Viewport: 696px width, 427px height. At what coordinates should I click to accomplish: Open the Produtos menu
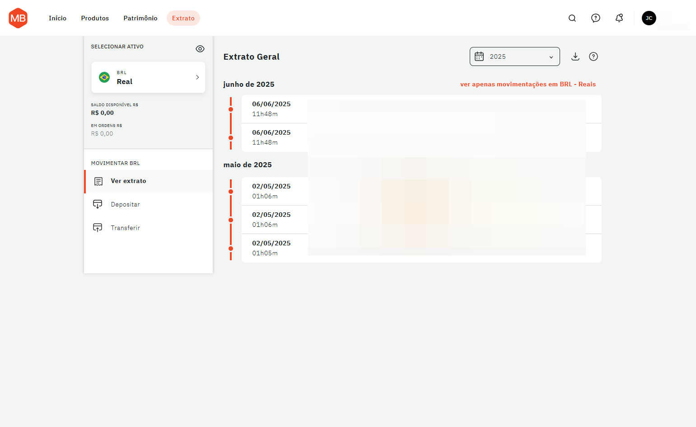95,18
